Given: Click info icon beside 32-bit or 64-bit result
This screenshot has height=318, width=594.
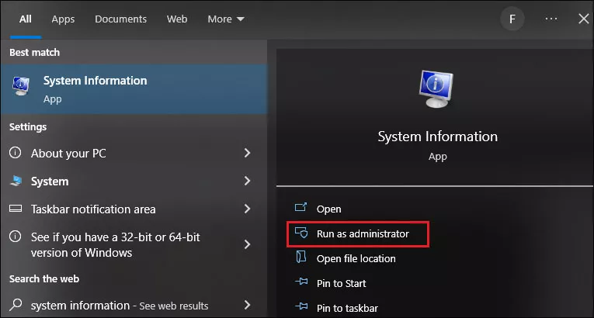Looking at the screenshot, I should [x=16, y=237].
